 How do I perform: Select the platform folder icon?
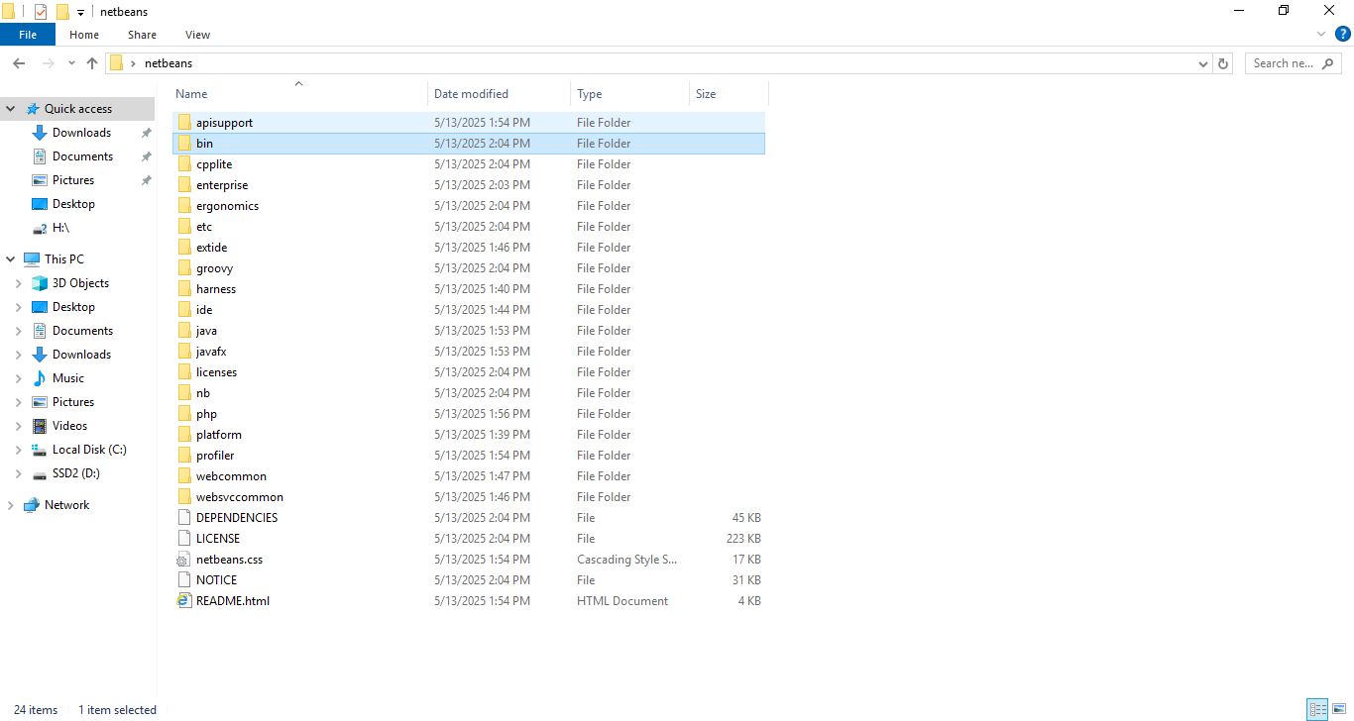[184, 435]
